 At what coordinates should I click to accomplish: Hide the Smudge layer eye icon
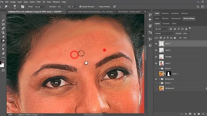pos(156,57)
